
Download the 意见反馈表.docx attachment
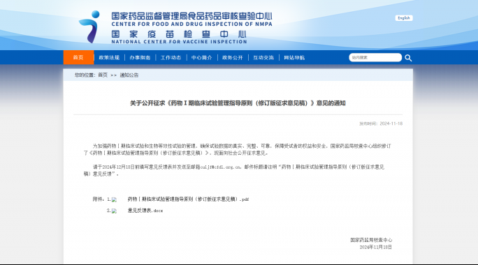click(x=145, y=211)
